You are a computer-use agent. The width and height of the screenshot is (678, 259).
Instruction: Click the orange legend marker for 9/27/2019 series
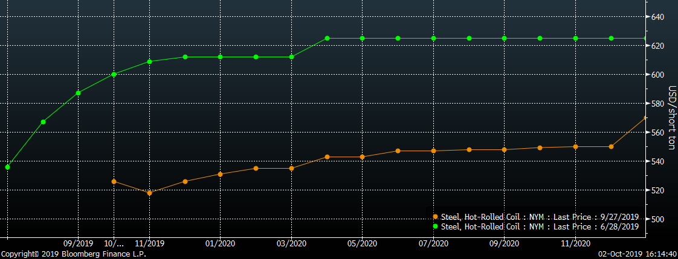click(x=436, y=217)
